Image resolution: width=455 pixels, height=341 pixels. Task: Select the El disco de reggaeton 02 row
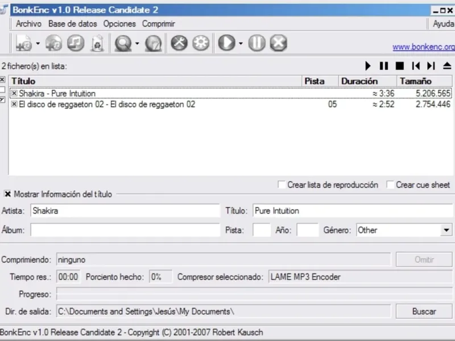tap(231, 104)
